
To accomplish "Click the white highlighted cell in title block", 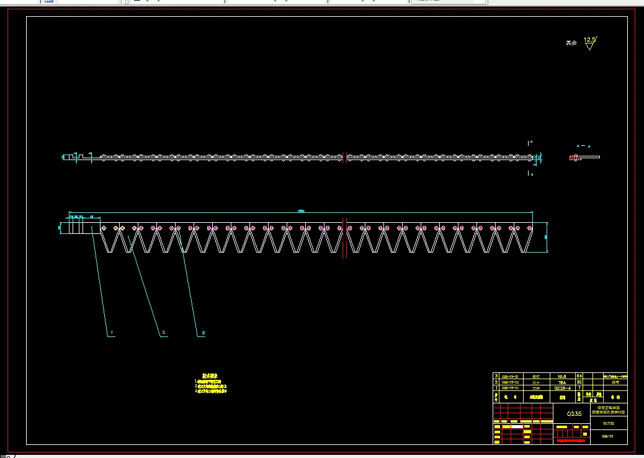I will point(517,427).
